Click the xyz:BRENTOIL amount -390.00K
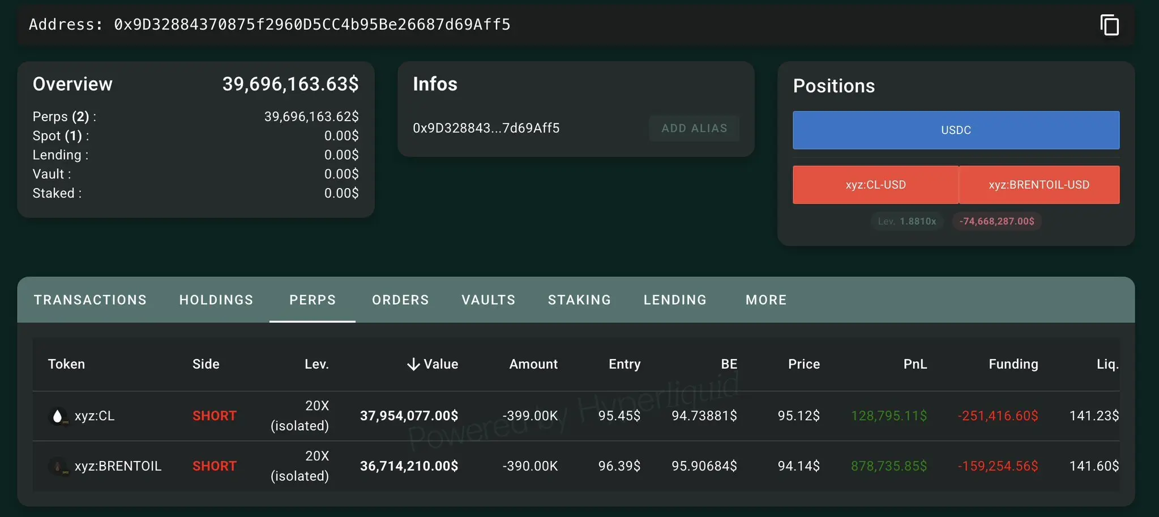The height and width of the screenshot is (517, 1159). pyautogui.click(x=530, y=467)
